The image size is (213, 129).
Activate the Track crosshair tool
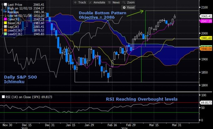click(80, 2)
